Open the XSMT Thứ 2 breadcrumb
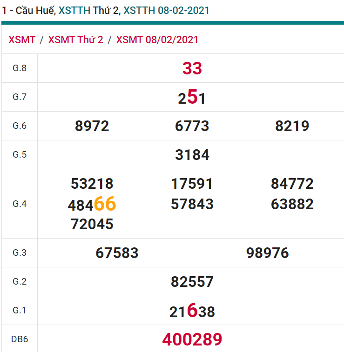Screen dimensions: 344x352 tap(75, 40)
